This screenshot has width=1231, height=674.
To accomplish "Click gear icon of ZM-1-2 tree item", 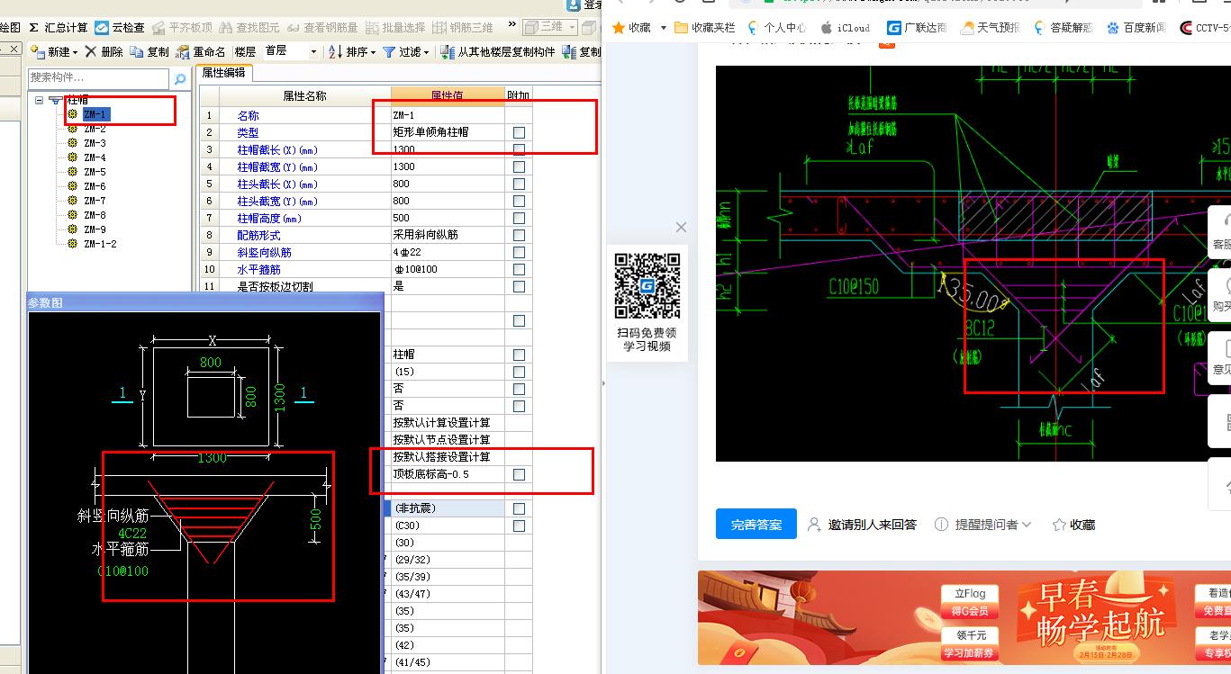I will [73, 244].
